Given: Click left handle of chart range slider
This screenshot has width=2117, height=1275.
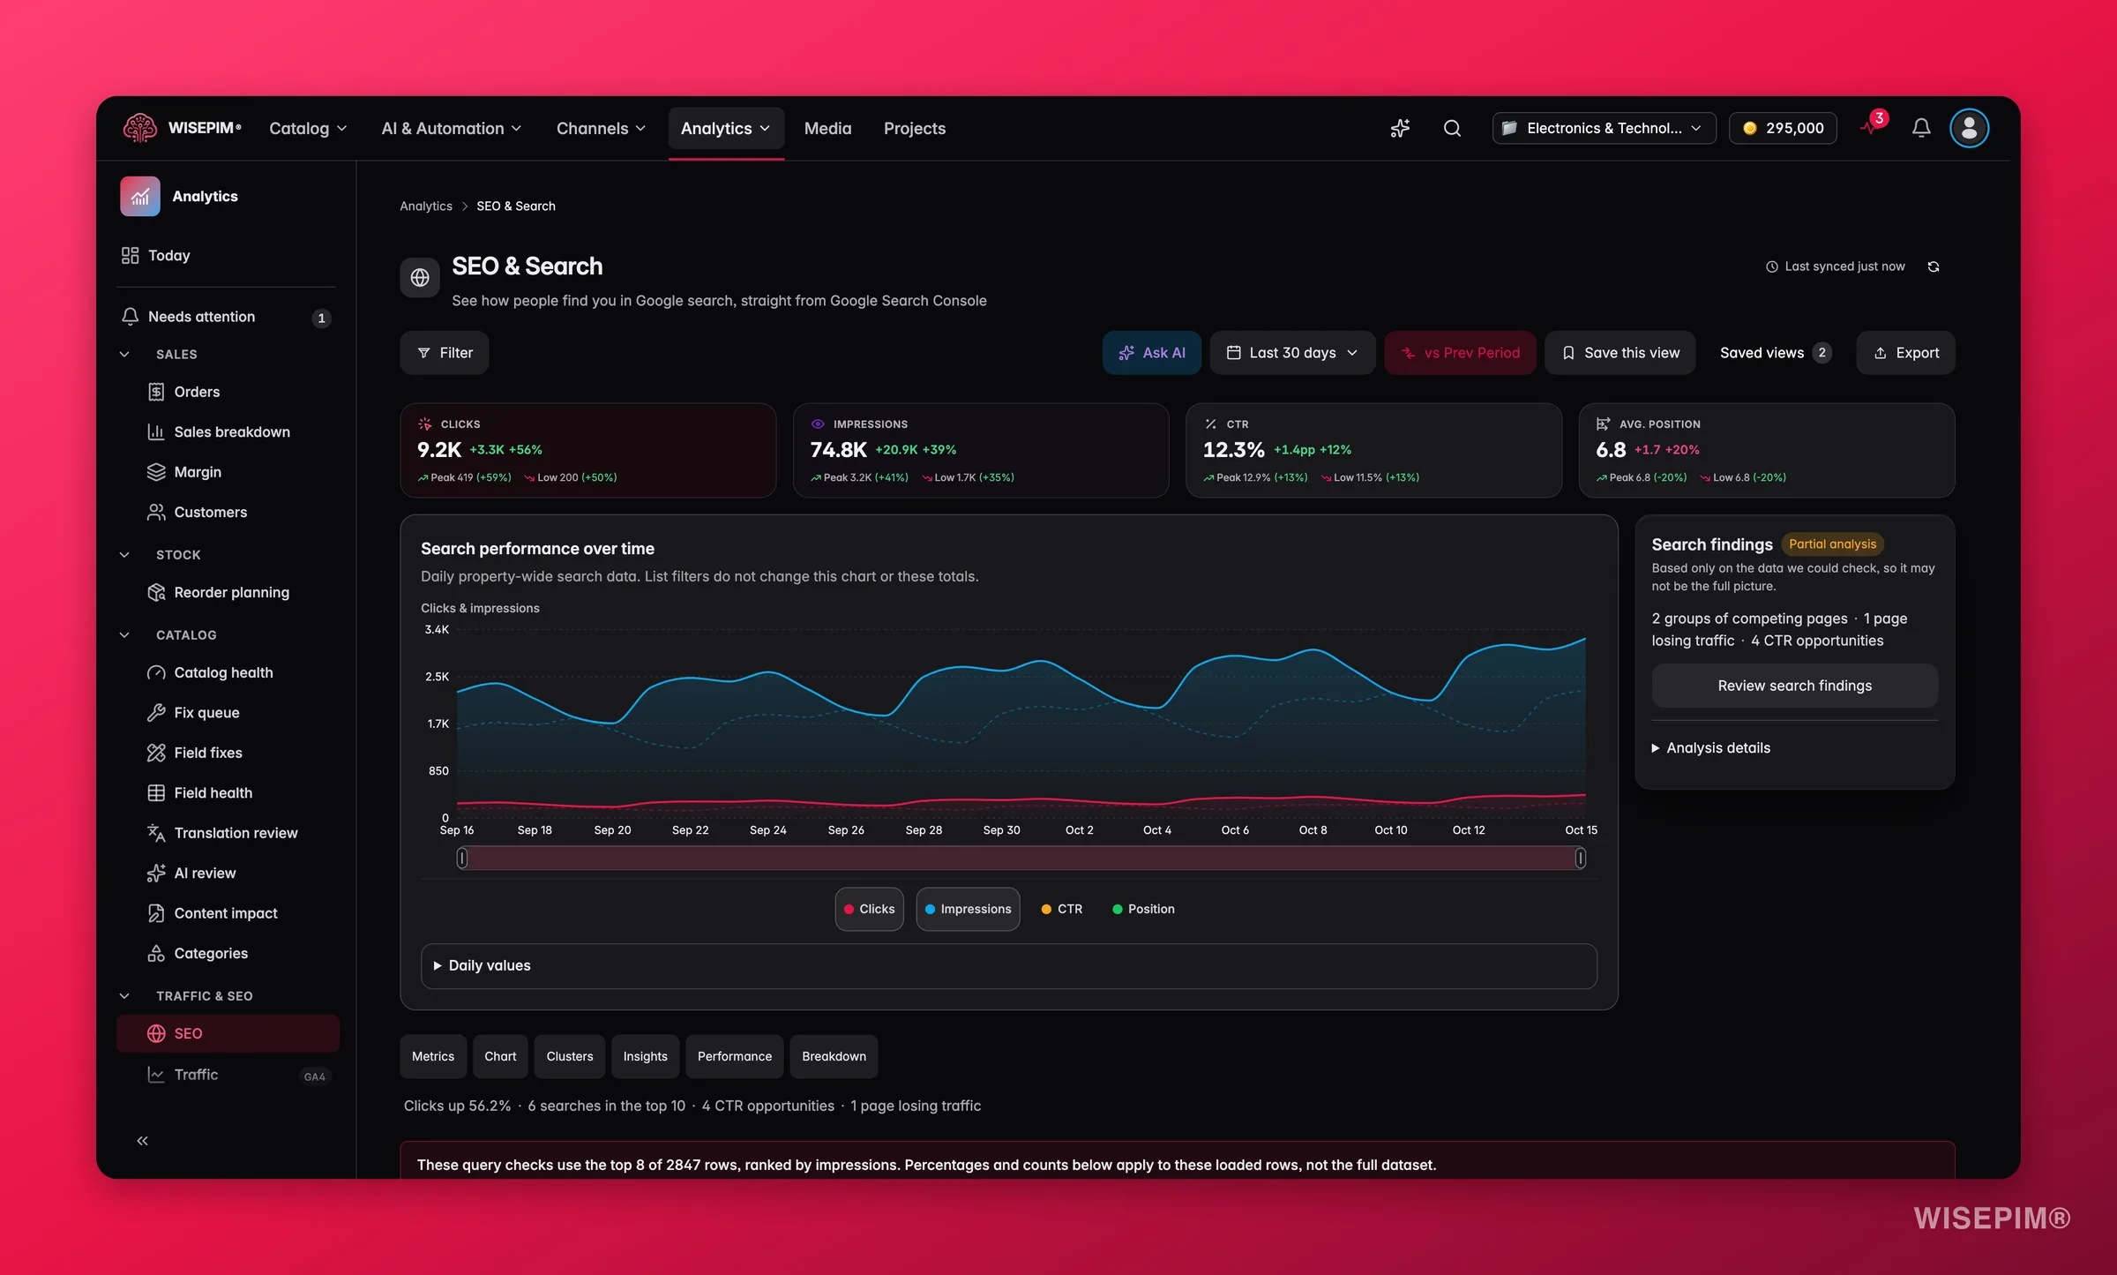Looking at the screenshot, I should [462, 858].
